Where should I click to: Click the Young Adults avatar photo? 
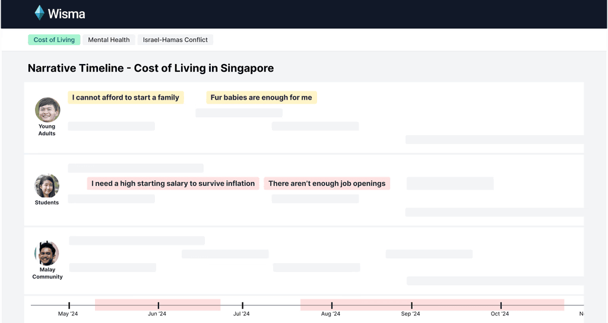pos(47,110)
